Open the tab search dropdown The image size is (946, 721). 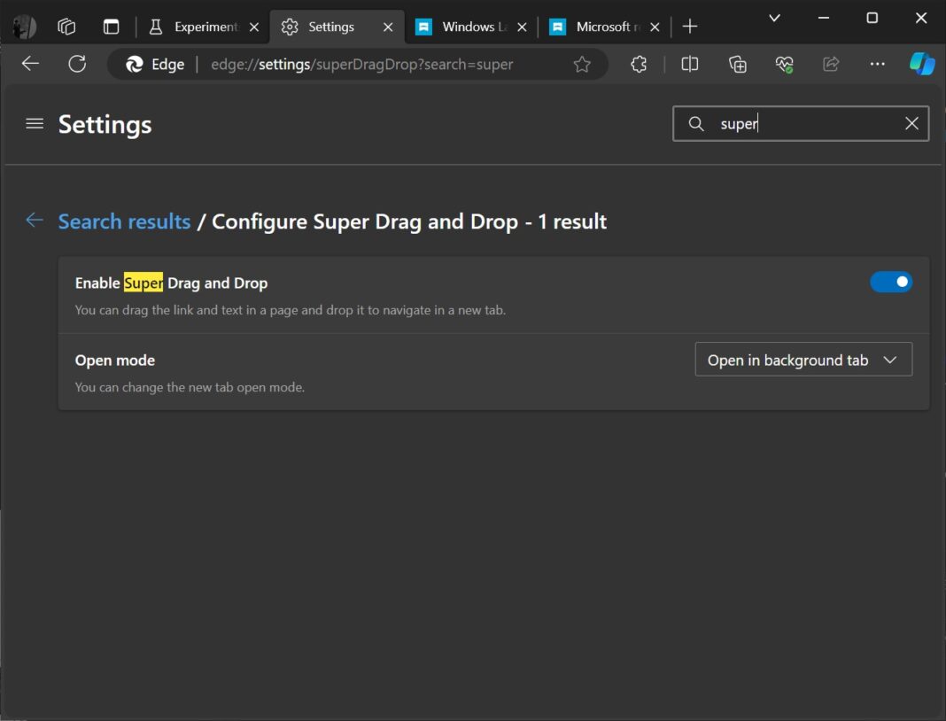(x=774, y=18)
